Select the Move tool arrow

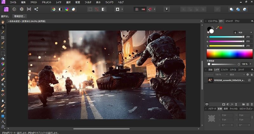click(x=3, y=27)
